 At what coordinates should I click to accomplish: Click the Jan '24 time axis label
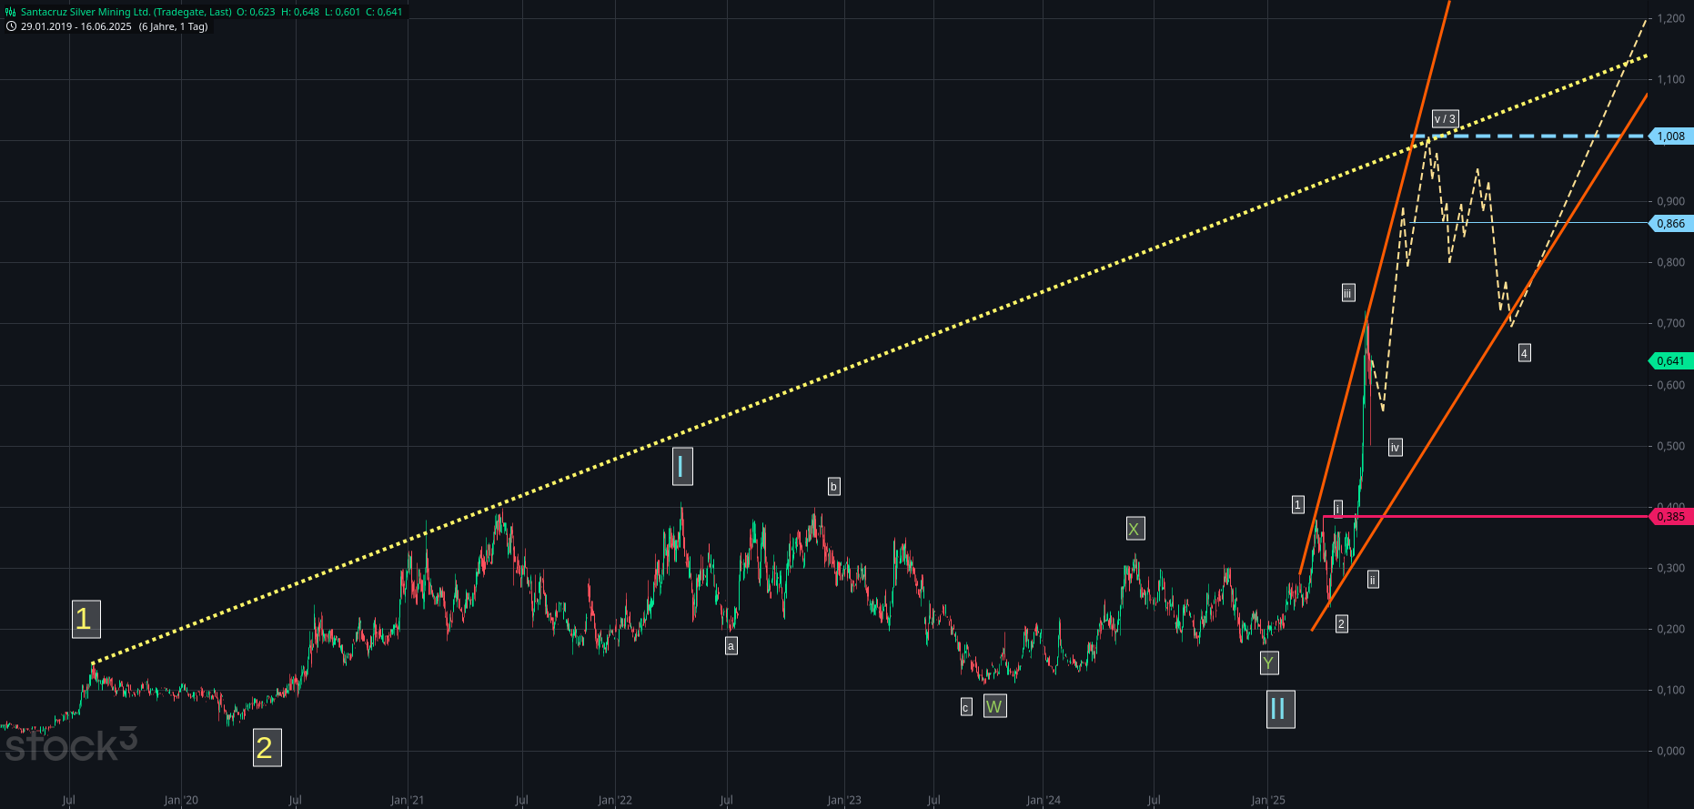tap(1044, 801)
